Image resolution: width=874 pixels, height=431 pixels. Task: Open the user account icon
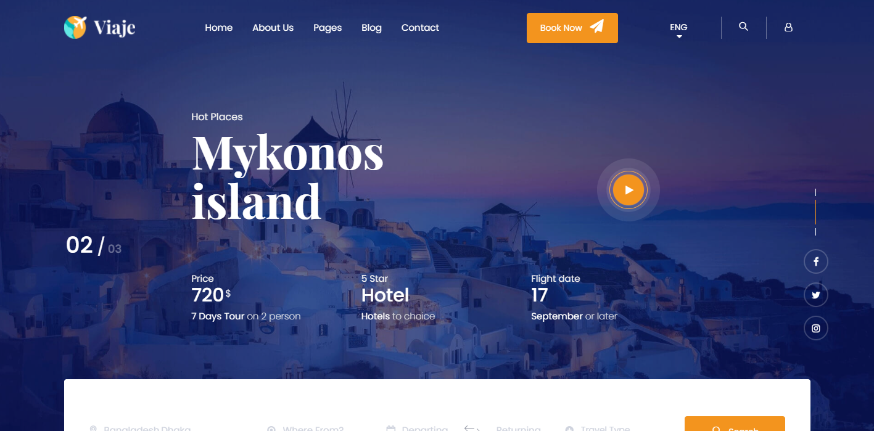788,27
